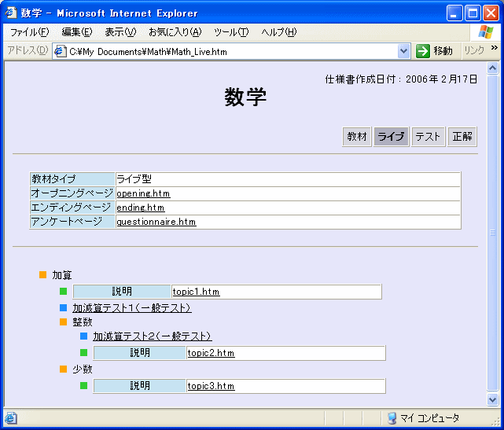Screen dimensions: 504x430
Task: Switch to the テスト tab button
Action: [x=428, y=137]
